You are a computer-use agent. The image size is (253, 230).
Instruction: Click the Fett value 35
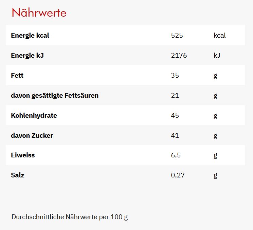175,75
